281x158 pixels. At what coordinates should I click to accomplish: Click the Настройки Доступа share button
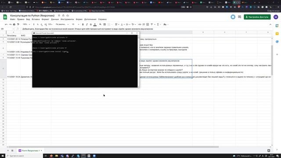tap(257, 17)
